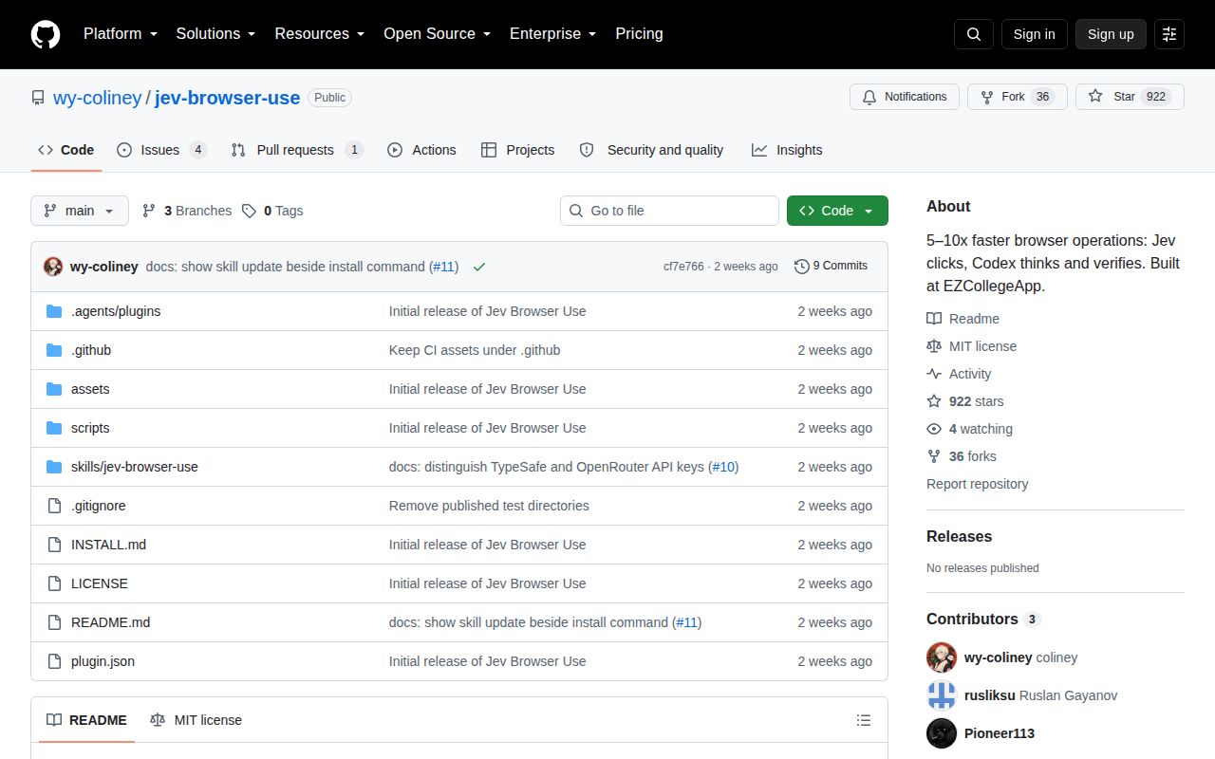Viewport: 1215px width, 759px height.
Task: Open the skills/jev-browser-use folder
Action: tap(135, 467)
